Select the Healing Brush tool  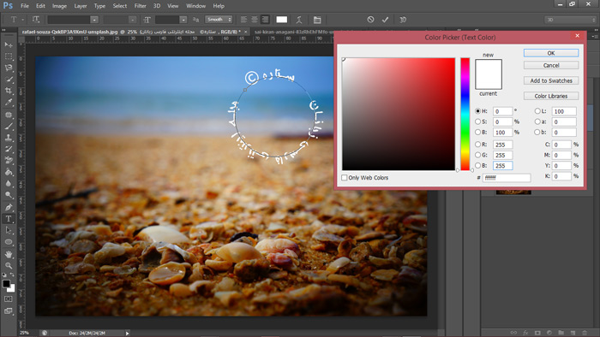pos(9,115)
